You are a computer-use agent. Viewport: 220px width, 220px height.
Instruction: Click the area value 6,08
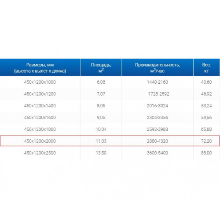[x=101, y=82]
